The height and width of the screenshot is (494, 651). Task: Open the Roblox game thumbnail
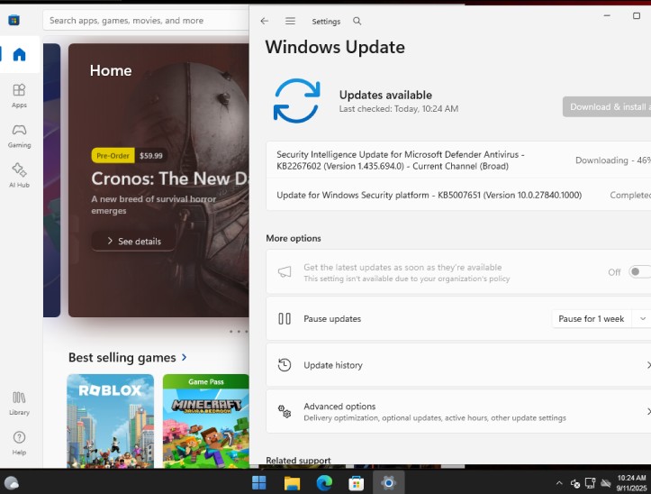pyautogui.click(x=111, y=421)
